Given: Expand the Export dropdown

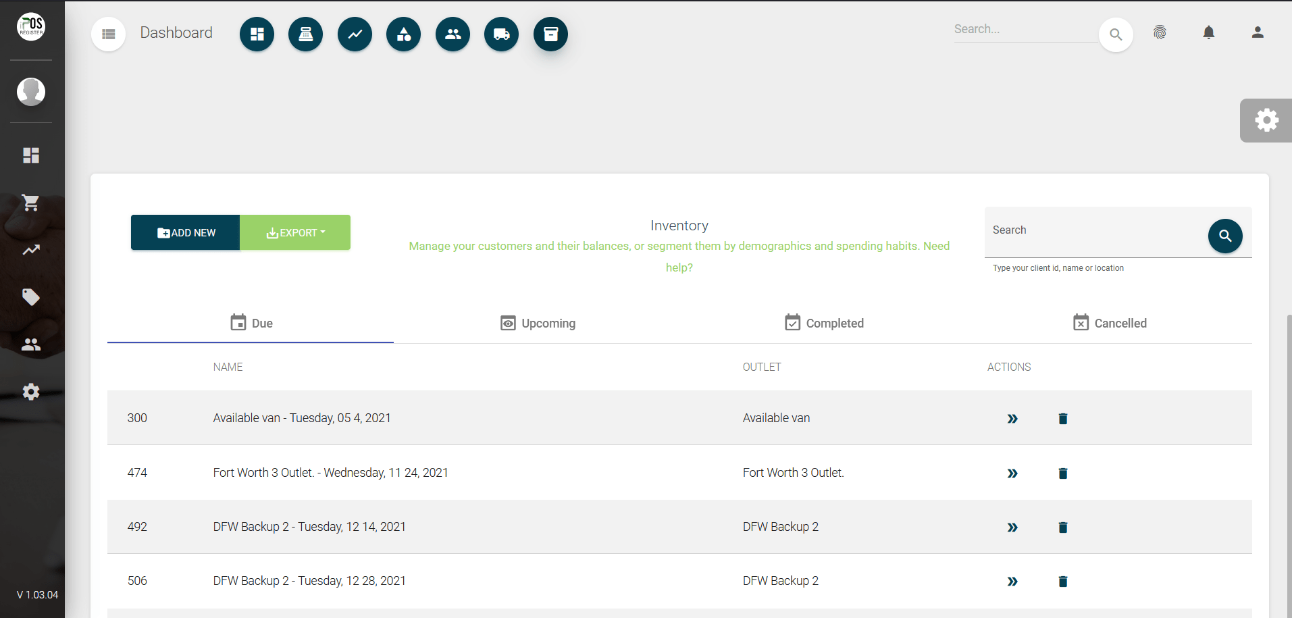Looking at the screenshot, I should 295,232.
